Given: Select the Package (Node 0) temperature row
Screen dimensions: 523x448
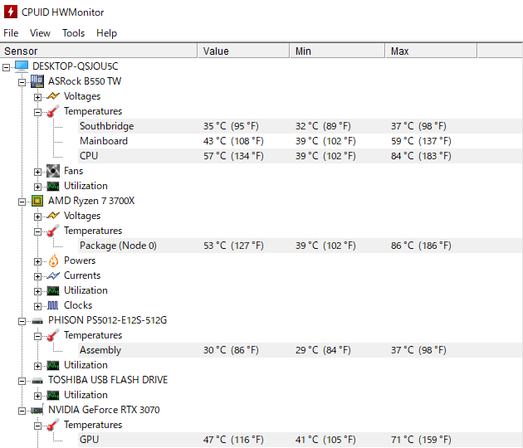Looking at the screenshot, I should (300, 246).
